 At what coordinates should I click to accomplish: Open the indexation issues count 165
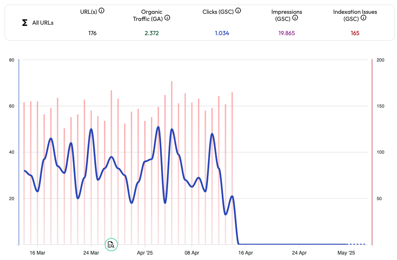tap(355, 33)
